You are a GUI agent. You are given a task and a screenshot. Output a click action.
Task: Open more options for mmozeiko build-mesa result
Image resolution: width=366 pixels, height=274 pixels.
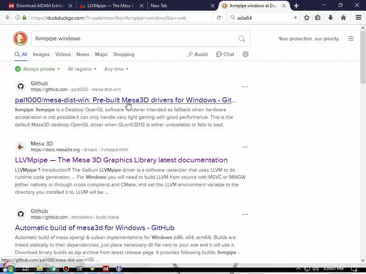tap(245, 214)
